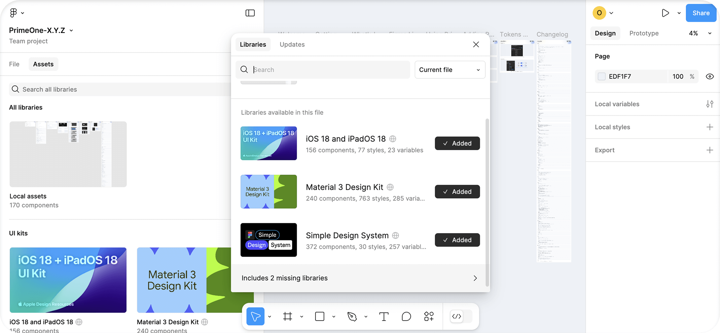
Task: Toggle Added for Material 3 Design Kit
Action: [457, 192]
